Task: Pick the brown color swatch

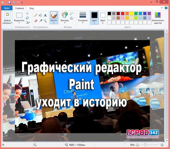Action: pyautogui.click(x=118, y=18)
